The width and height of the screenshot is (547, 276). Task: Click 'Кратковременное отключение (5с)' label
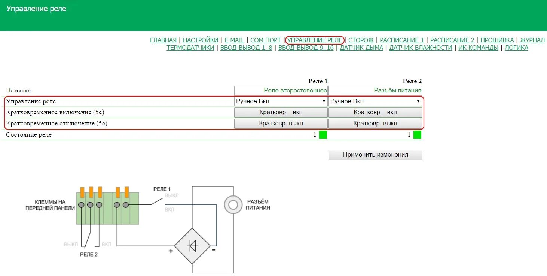point(56,124)
